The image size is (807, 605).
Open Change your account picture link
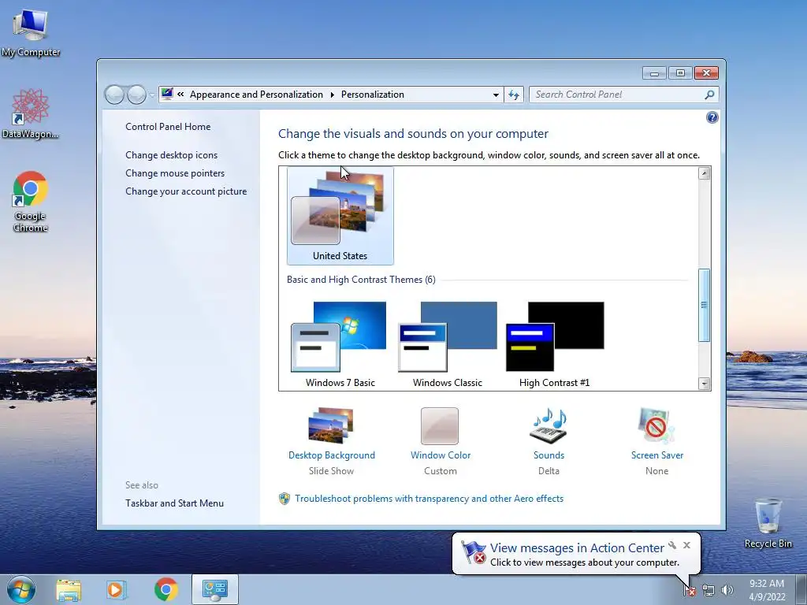pyautogui.click(x=186, y=191)
